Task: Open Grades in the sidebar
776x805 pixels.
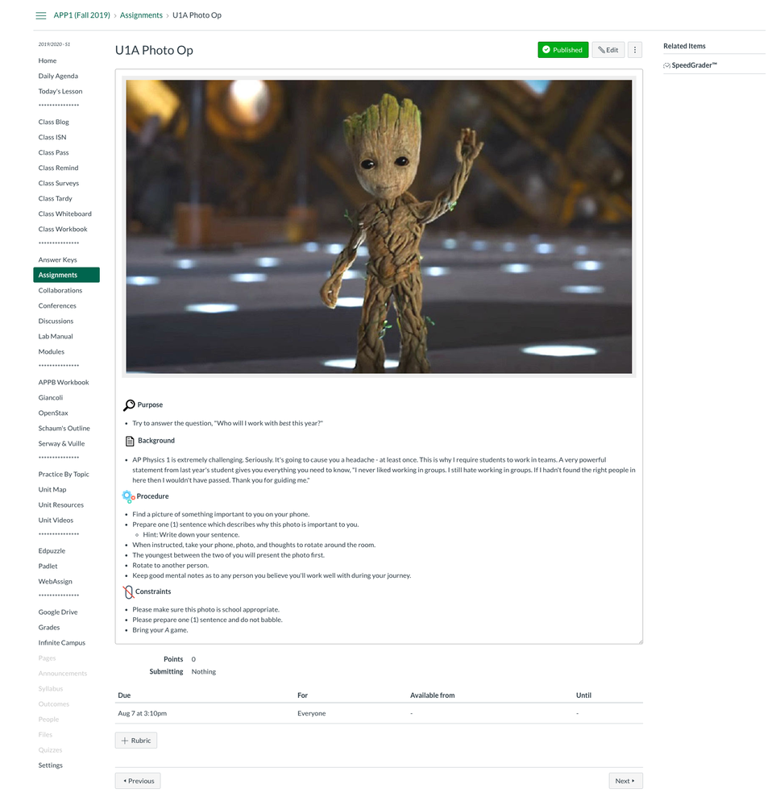Action: point(49,628)
